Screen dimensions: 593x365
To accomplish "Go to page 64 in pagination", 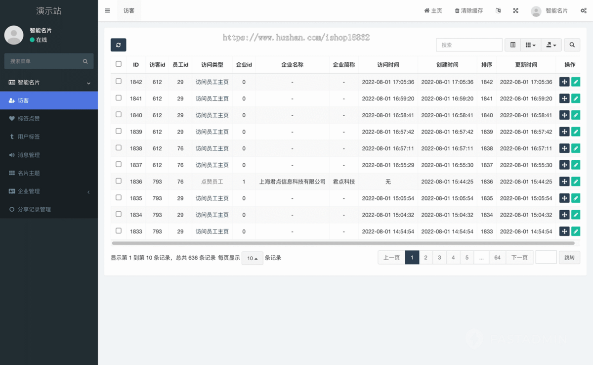I will pyautogui.click(x=497, y=257).
